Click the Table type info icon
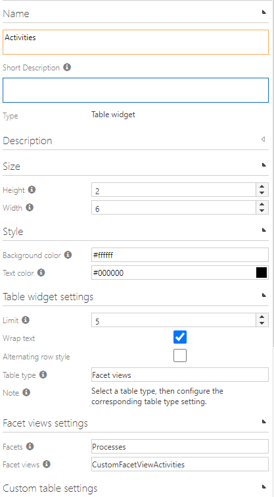 [x=43, y=375]
